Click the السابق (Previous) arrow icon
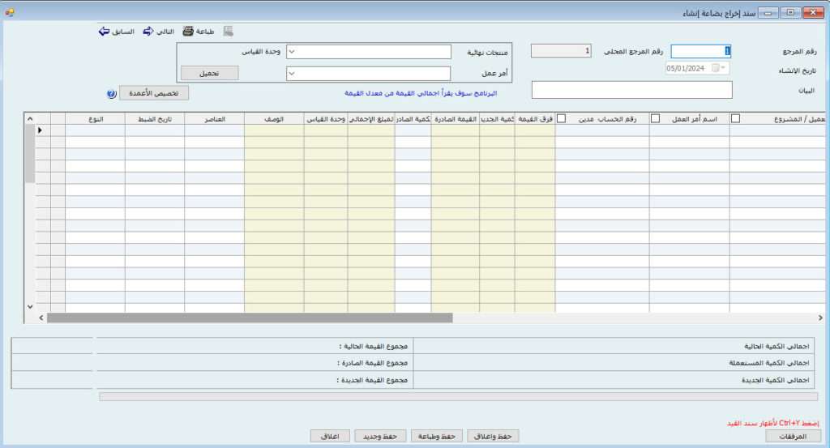Viewport: 830px width, 448px height. (104, 32)
